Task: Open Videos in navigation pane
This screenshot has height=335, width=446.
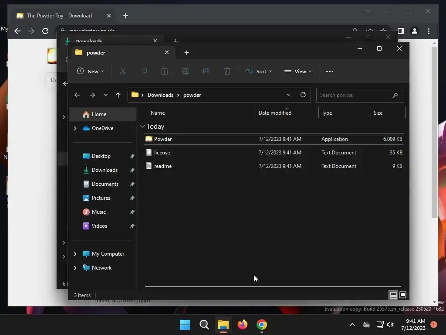Action: [x=99, y=226]
